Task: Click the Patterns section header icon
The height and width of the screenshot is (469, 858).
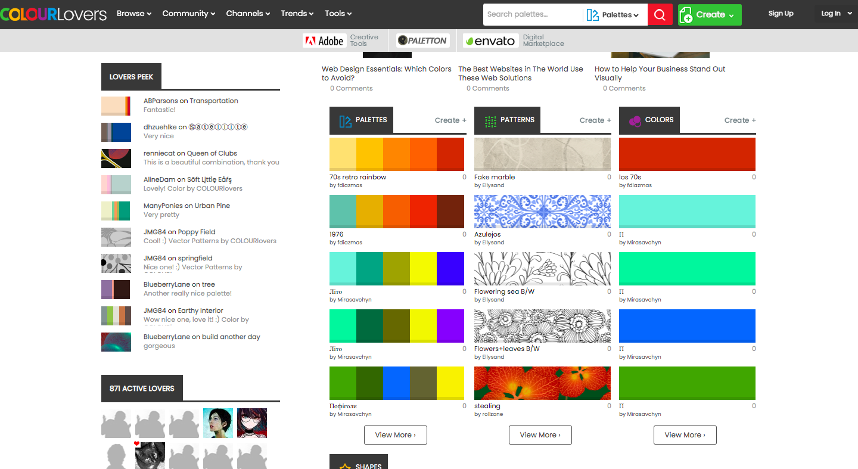Action: click(x=490, y=122)
